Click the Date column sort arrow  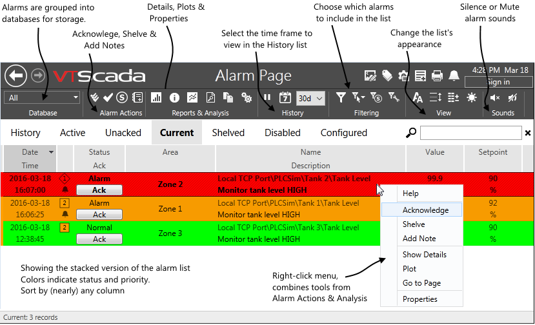click(x=51, y=153)
